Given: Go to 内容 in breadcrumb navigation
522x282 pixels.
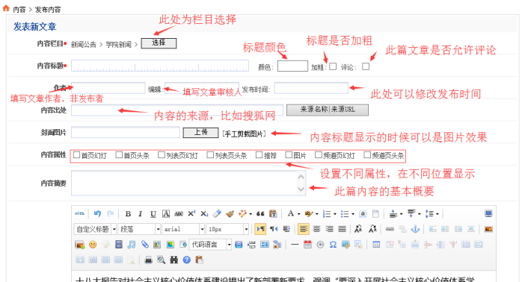Looking at the screenshot, I should point(19,10).
